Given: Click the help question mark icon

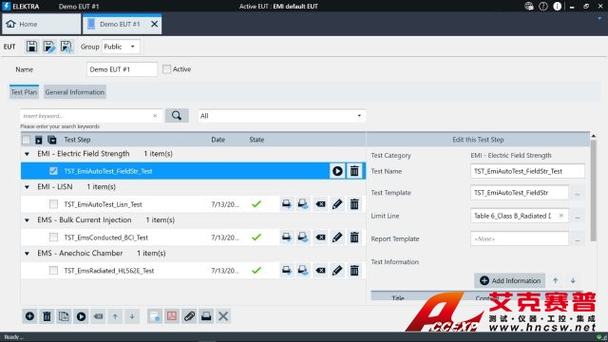Looking at the screenshot, I should click(x=543, y=7).
